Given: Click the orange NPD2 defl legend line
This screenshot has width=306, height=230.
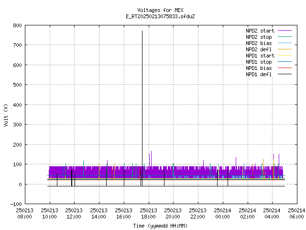Looking at the screenshot, I should point(285,49).
